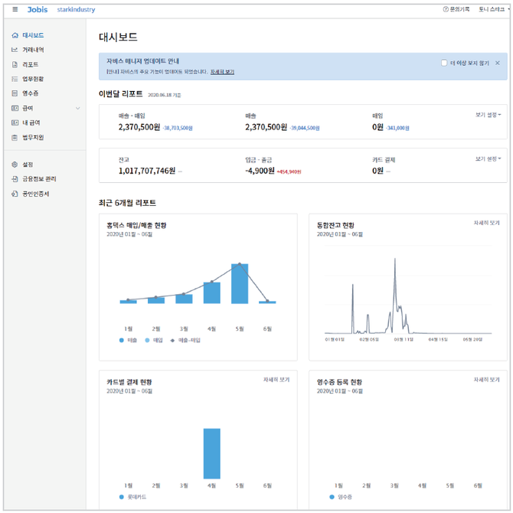
Task: Click the 금융정보 관리 sidebar icon
Action: pyautogui.click(x=15, y=179)
